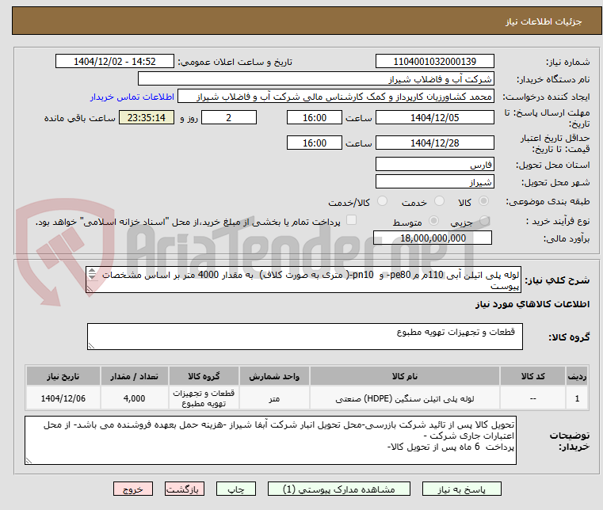Image resolution: width=603 pixels, height=510 pixels.
Task: Click the general need description text area
Action: coord(303,280)
